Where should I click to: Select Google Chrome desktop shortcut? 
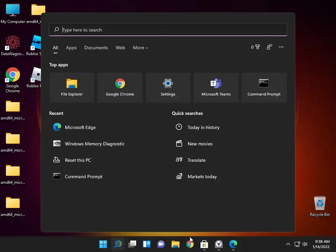[x=13, y=80]
